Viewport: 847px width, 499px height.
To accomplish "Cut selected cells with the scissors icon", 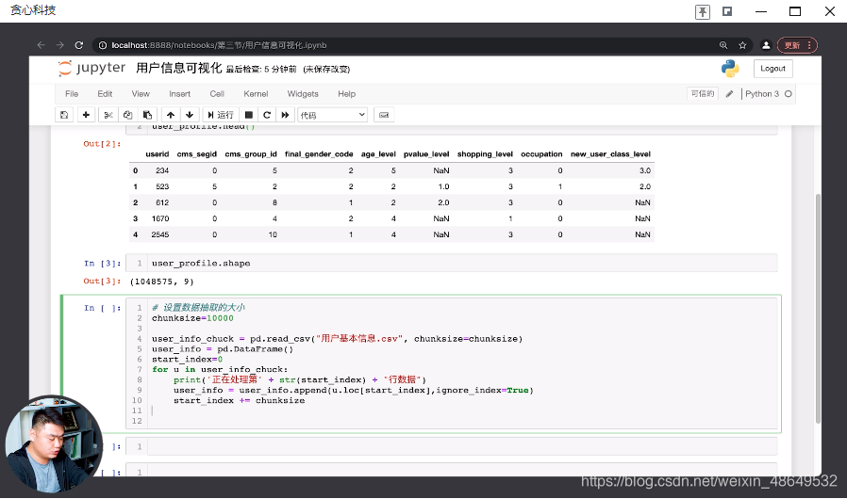I will (108, 115).
